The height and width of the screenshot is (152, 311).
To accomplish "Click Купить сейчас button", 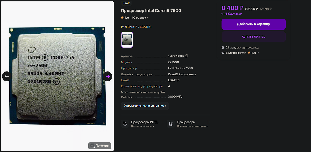I will 253,37.
